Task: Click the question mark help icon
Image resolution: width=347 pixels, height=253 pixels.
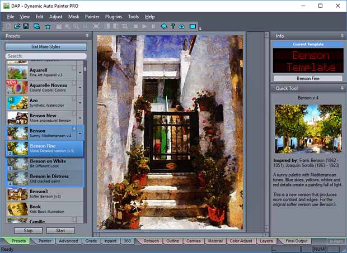Action: [x=173, y=26]
